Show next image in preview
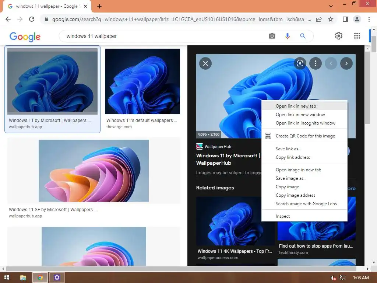The image size is (377, 283). tap(346, 63)
